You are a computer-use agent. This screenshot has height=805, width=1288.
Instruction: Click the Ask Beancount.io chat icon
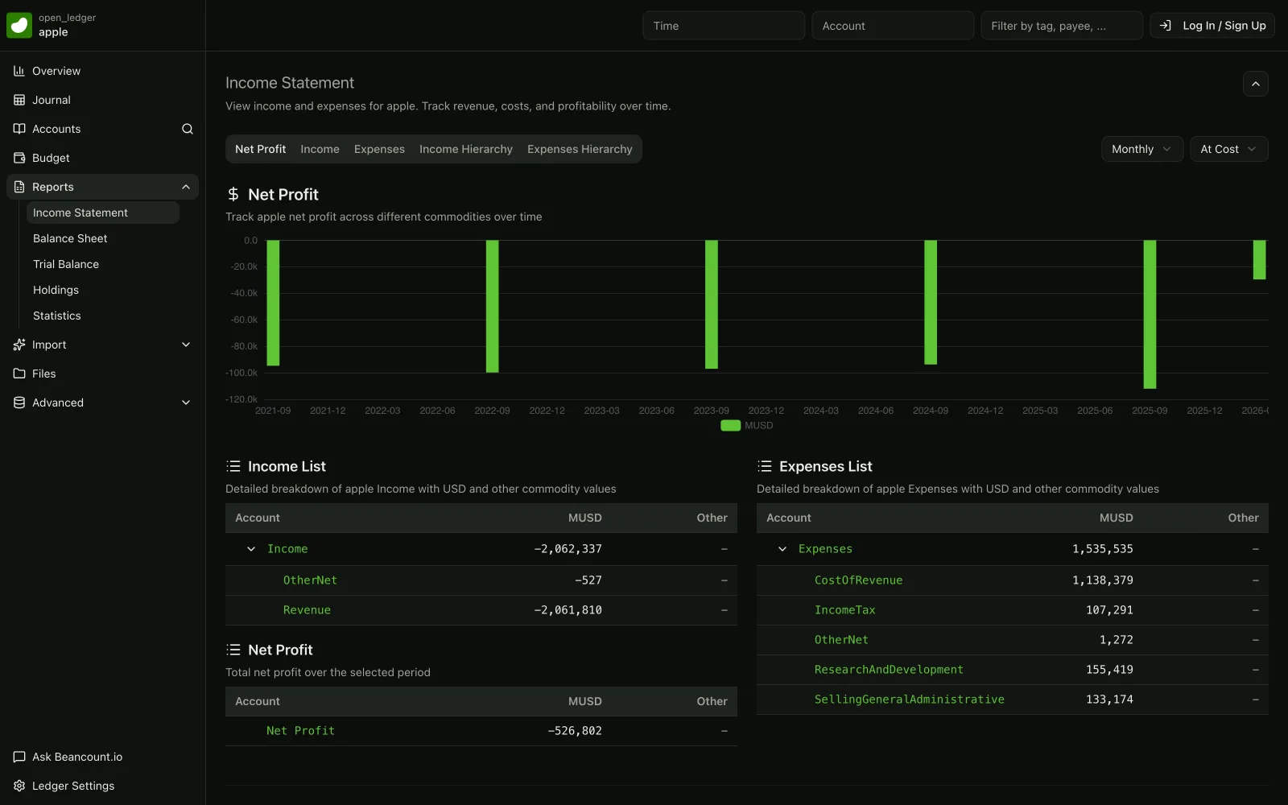tap(19, 757)
